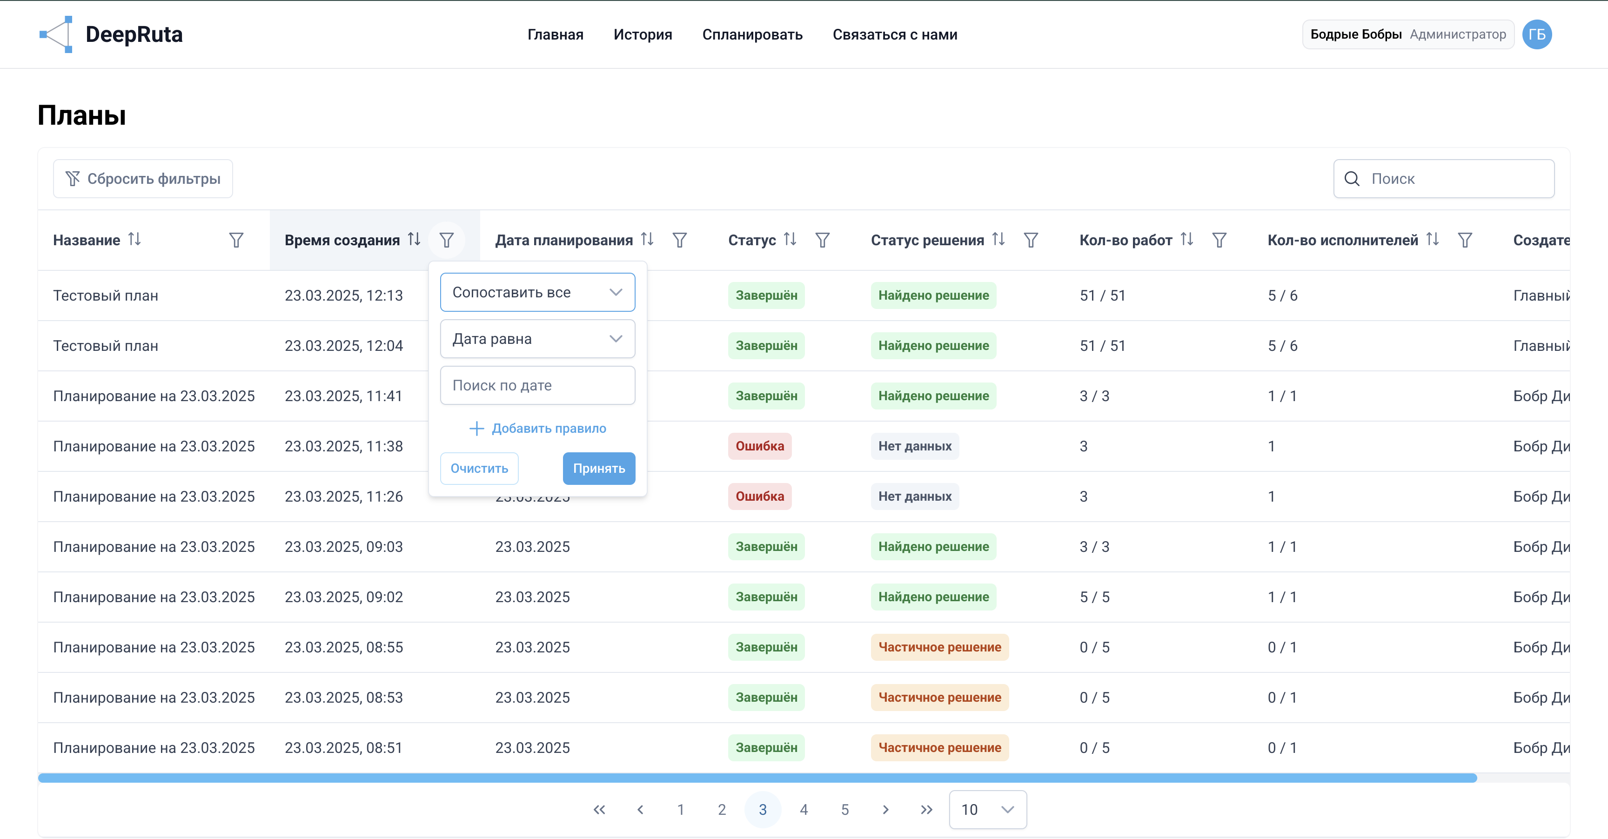Image resolution: width=1608 pixels, height=839 pixels.
Task: Go to page 4
Action: coord(804,810)
